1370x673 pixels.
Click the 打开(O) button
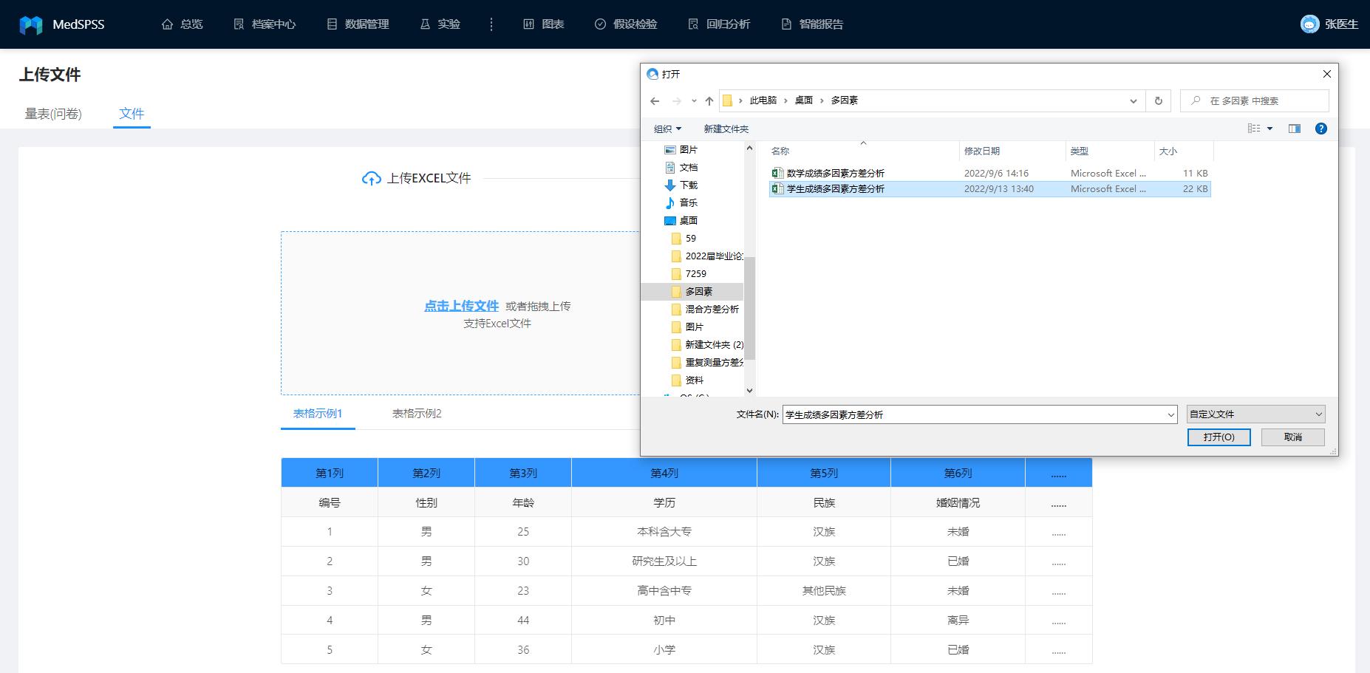click(x=1219, y=437)
